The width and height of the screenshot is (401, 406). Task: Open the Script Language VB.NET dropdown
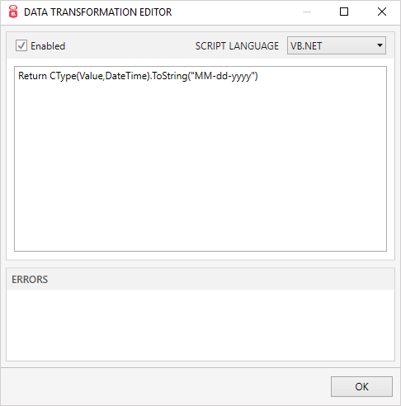tap(337, 45)
